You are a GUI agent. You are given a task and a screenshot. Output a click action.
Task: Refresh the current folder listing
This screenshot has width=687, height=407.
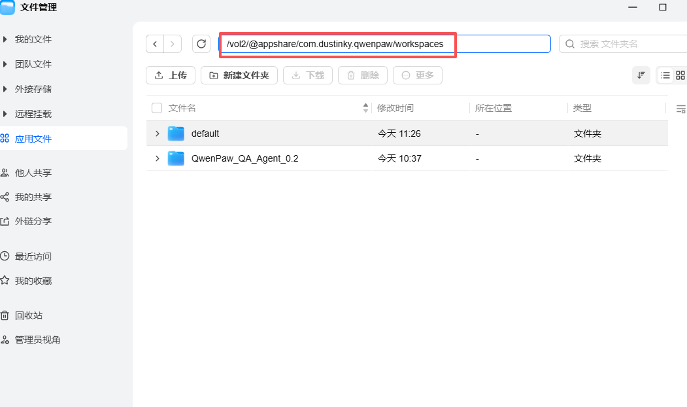point(201,44)
